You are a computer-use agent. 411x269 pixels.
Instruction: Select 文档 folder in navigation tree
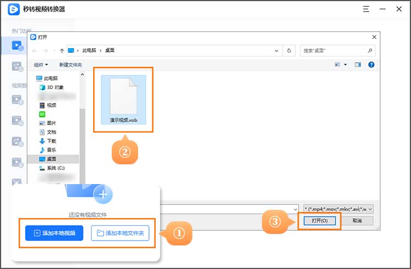click(48, 132)
